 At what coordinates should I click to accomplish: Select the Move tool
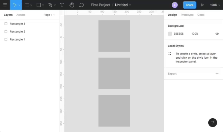pos(15,5)
